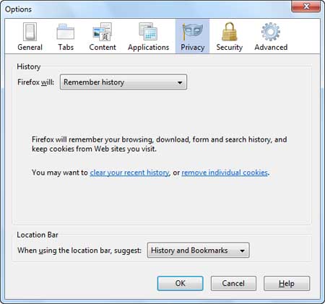
Task: Select the Privacy tab label
Action: tap(193, 48)
